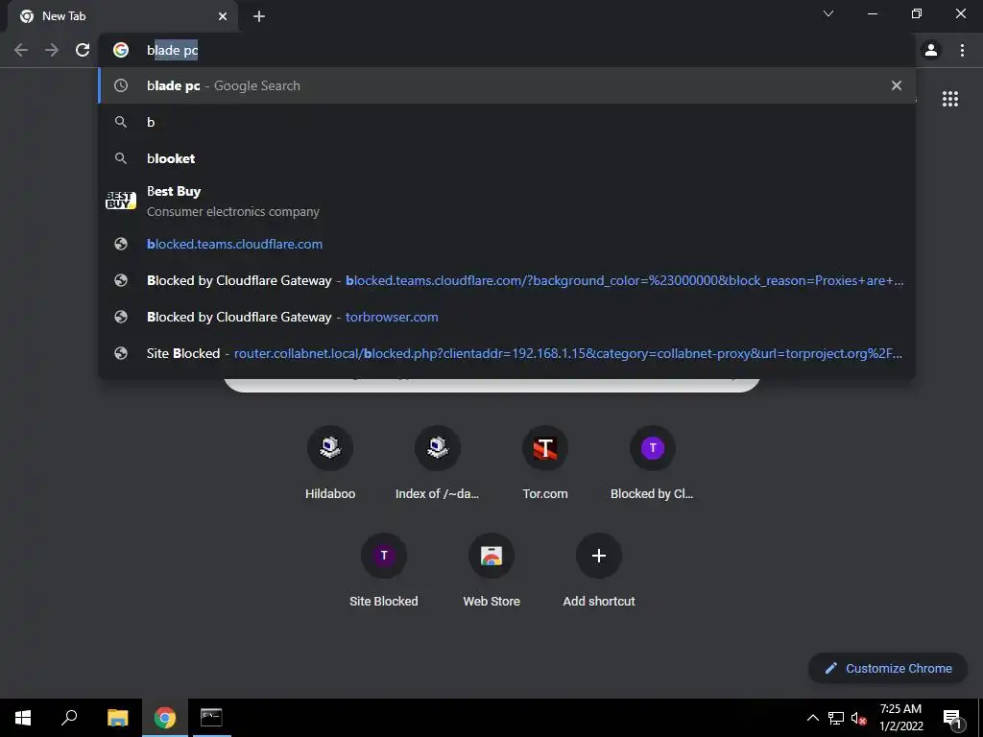Open the Chrome profile avatar icon

931,50
